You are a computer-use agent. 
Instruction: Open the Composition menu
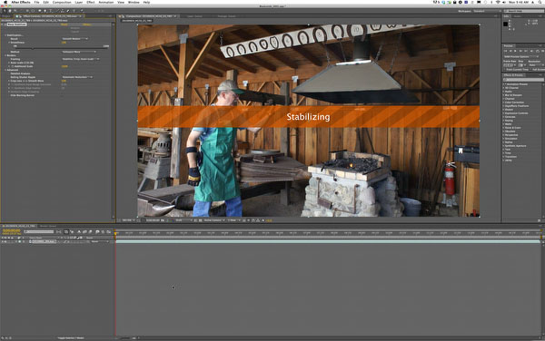click(62, 3)
